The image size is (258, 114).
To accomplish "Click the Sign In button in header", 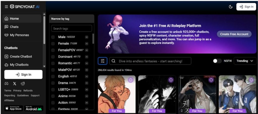I will point(246,7).
